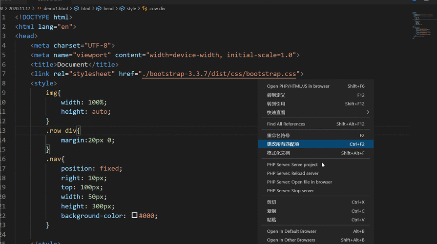Click the <head> tag on line 3
This screenshot has height=244, width=437.
(26, 36)
